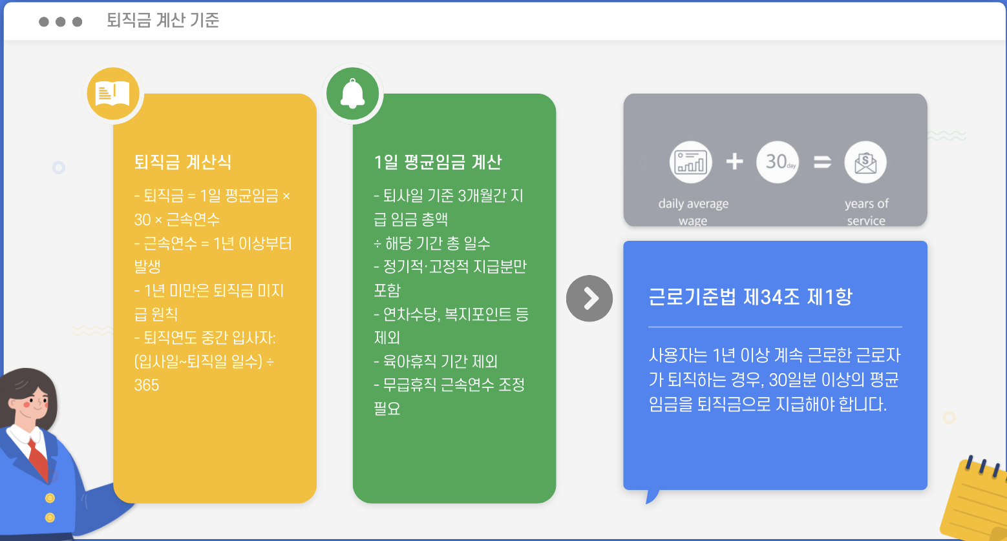
Task: Click the years of service envelope icon
Action: tap(865, 163)
